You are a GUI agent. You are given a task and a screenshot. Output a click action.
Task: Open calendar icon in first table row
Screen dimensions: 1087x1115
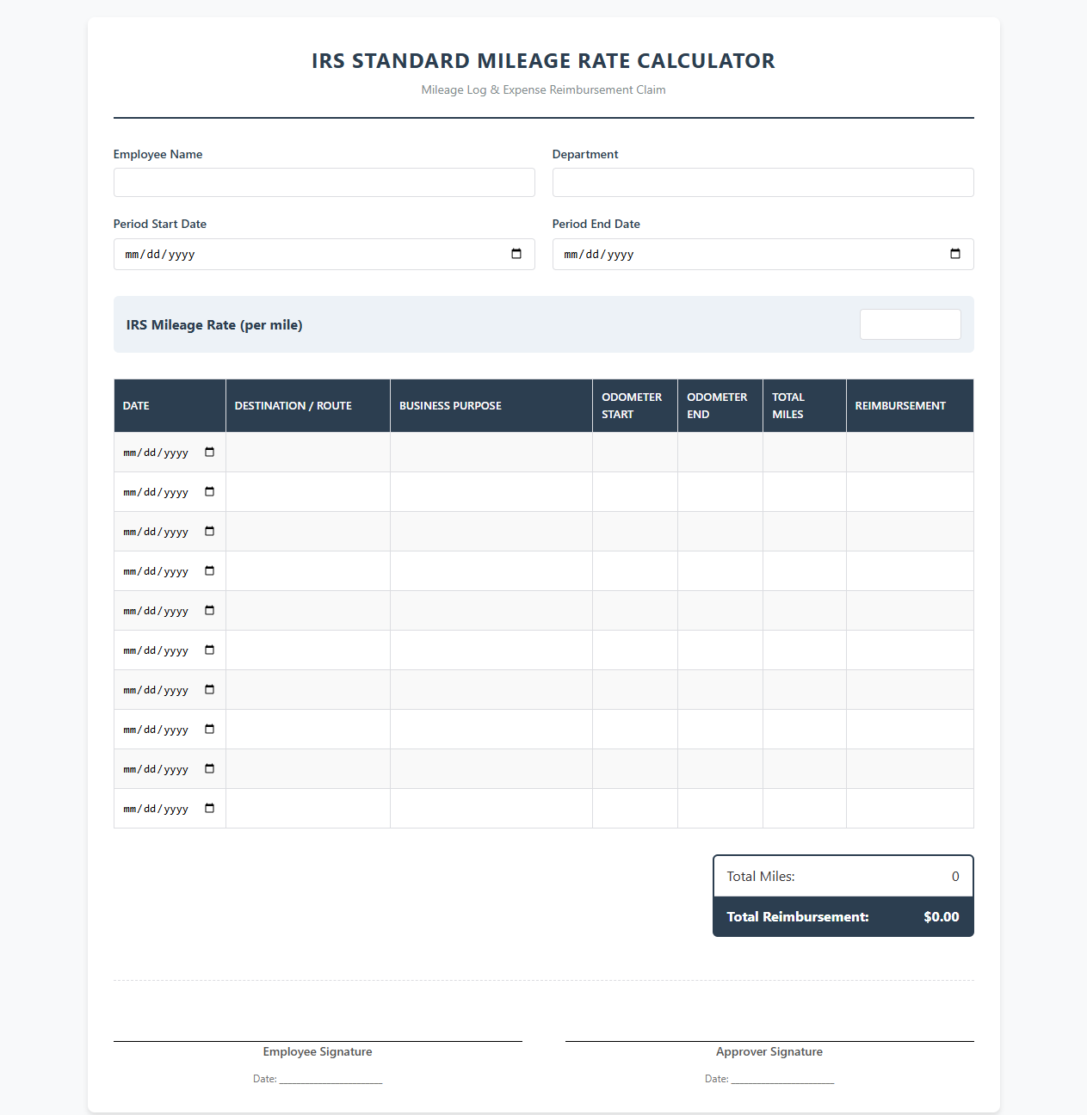click(x=209, y=452)
